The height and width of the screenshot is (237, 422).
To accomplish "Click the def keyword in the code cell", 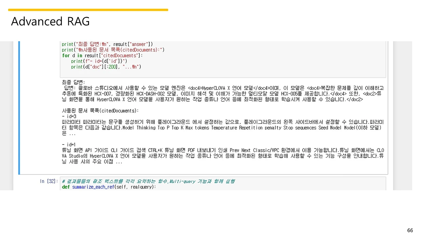I will pyautogui.click(x=65, y=187).
